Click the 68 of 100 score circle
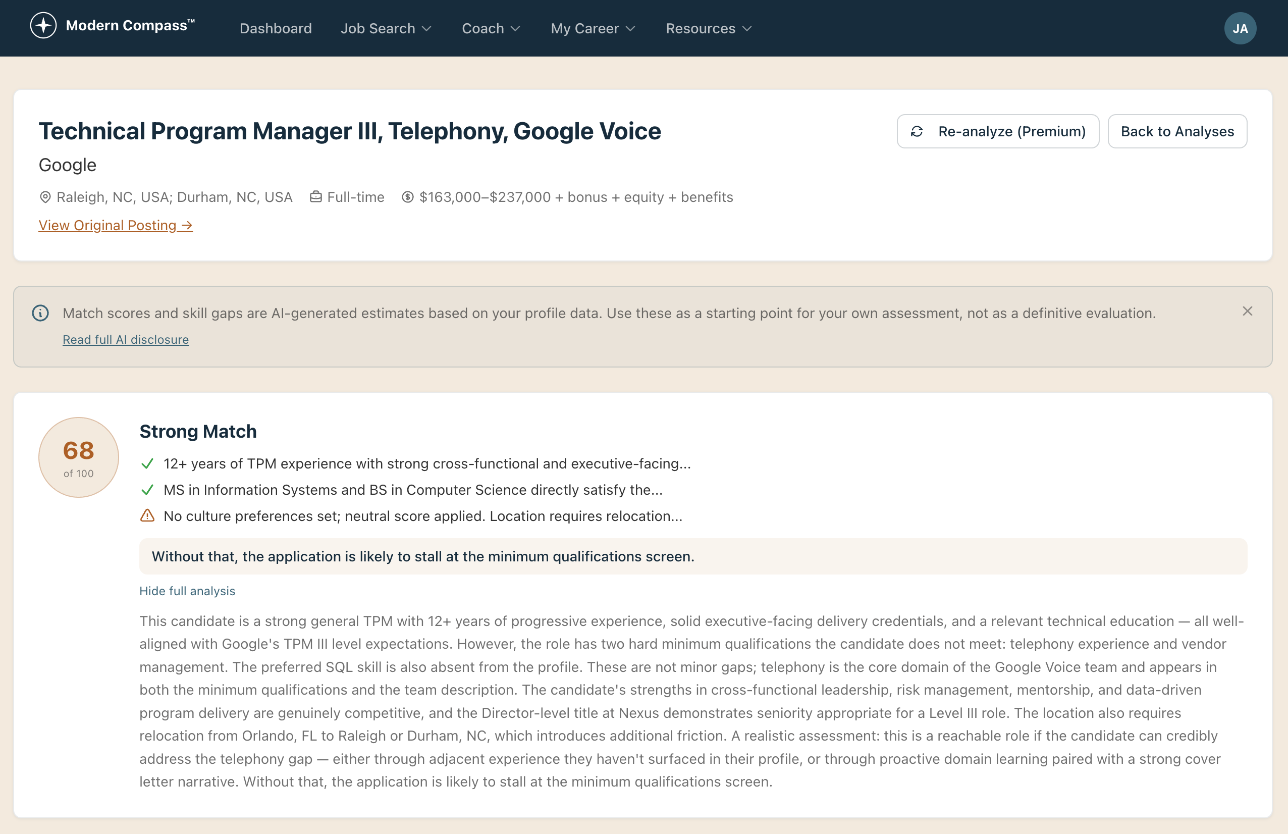This screenshot has width=1288, height=834. tap(79, 457)
